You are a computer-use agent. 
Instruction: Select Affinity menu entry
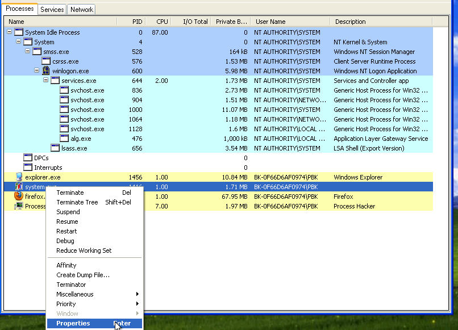pyautogui.click(x=94, y=265)
